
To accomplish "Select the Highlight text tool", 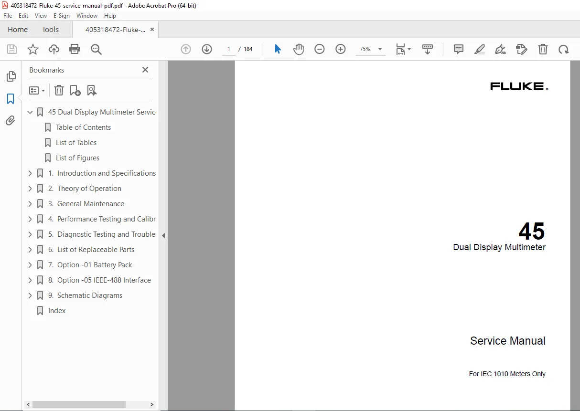I will [480, 49].
